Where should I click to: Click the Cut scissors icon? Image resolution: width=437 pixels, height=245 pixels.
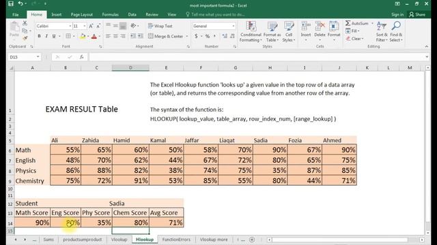coord(25,23)
